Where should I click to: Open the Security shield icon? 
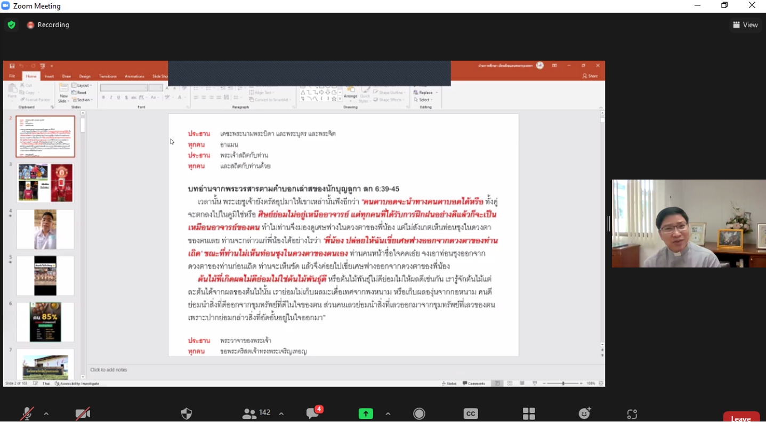[186, 414]
